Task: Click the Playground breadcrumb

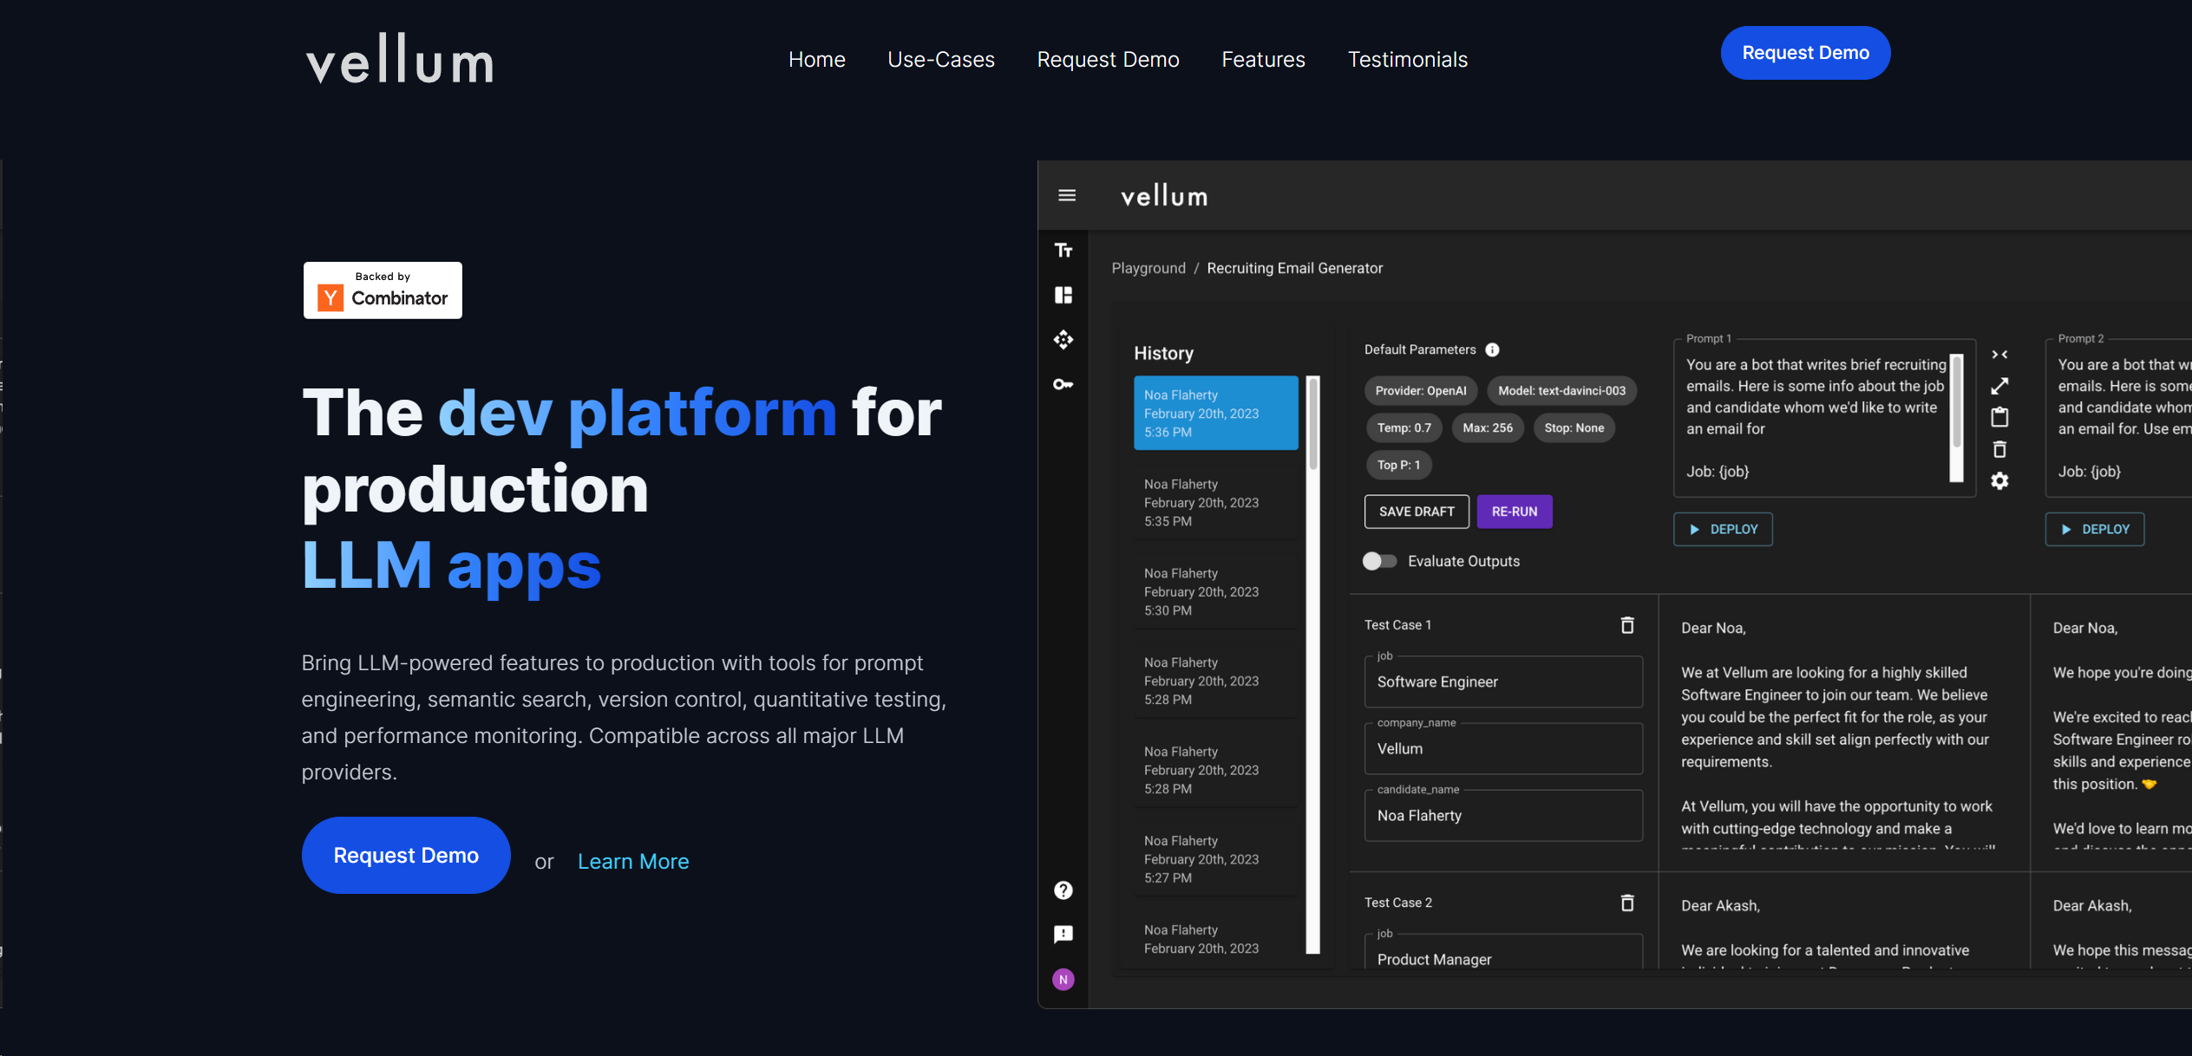Action: point(1148,269)
